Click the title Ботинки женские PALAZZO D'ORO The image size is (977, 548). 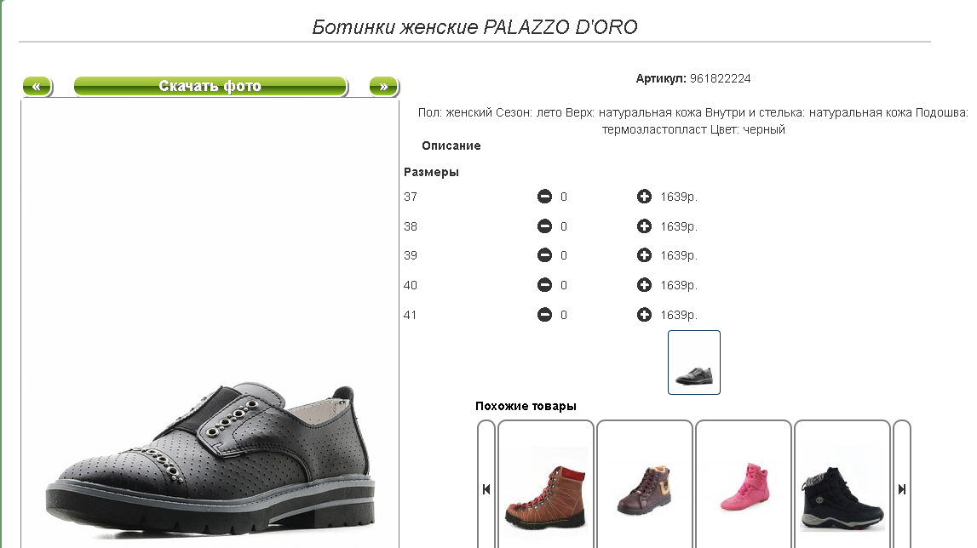click(474, 26)
